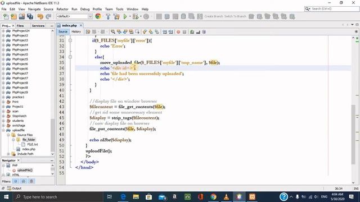Screen dimensions: 360x202
Task: Start macro recording with red circle icon
Action: click(178, 32)
